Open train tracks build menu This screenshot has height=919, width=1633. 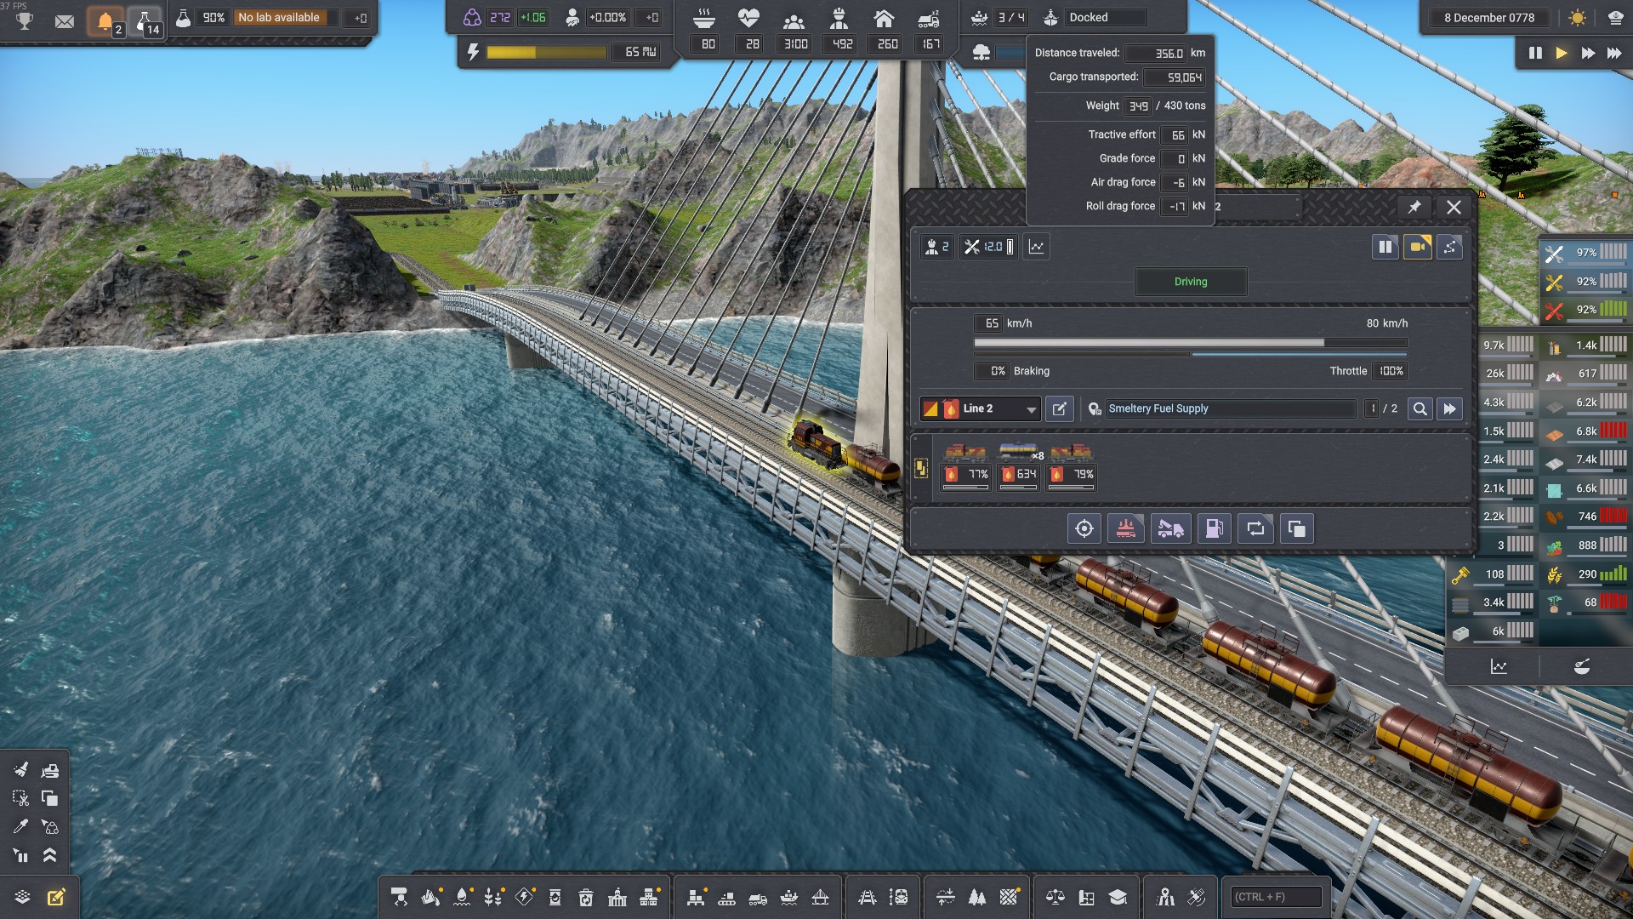pos(867,897)
